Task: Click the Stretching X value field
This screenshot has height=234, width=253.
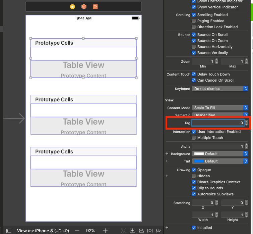Action: [x=203, y=203]
